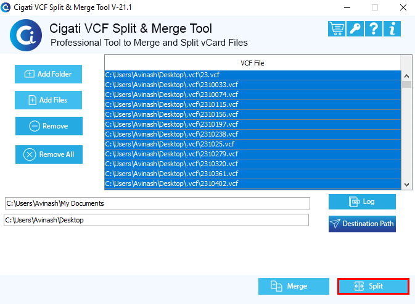Image resolution: width=415 pixels, height=304 pixels.
Task: Select the row 2310402.vcf
Action: [253, 184]
